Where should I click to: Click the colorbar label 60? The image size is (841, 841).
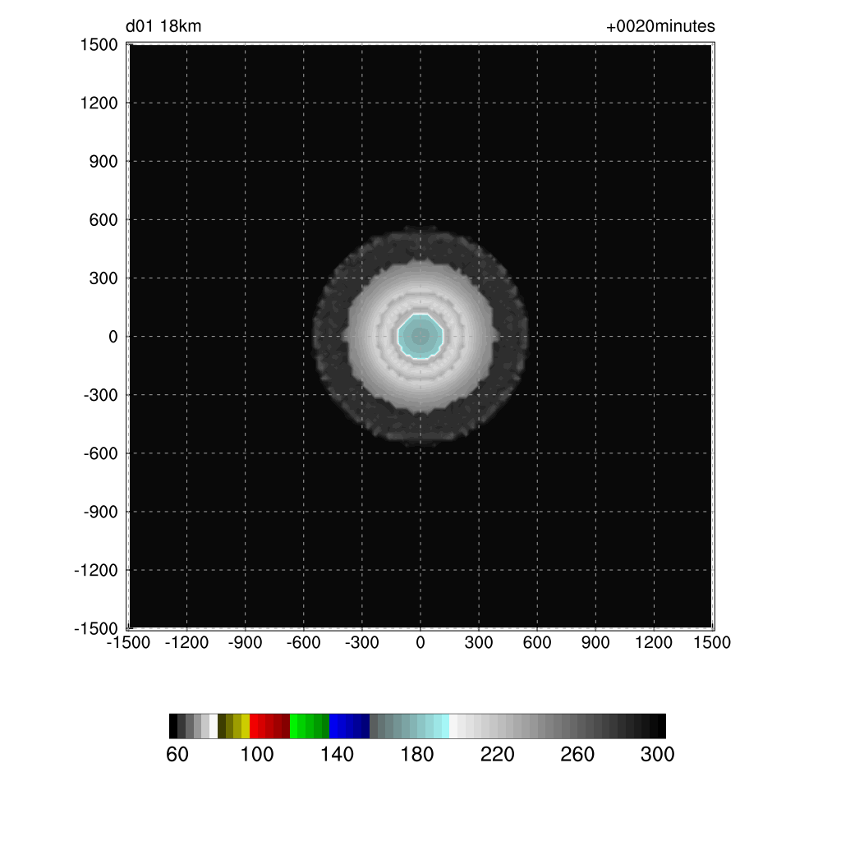pyautogui.click(x=177, y=754)
